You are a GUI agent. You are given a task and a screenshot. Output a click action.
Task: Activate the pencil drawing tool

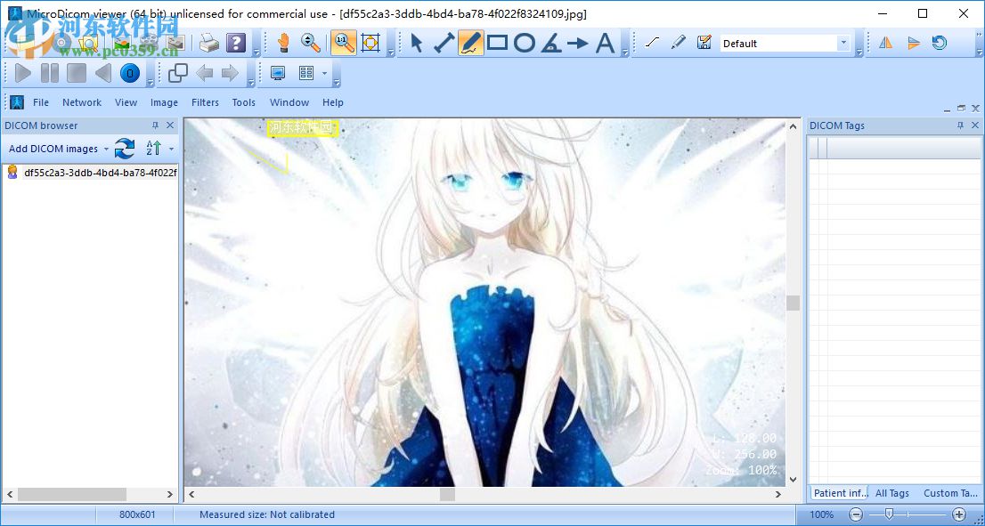point(469,43)
